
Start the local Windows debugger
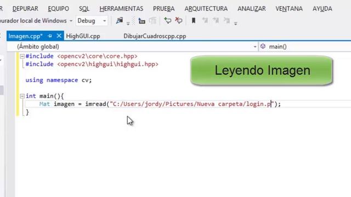33,21
